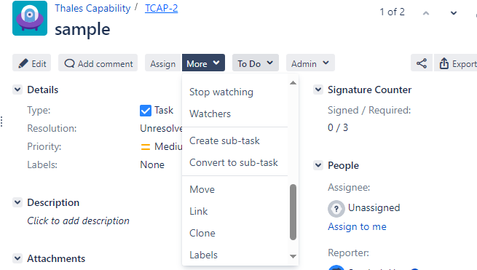Screen dimensions: 477x270
Task: Open the Thales Capability project link
Action: point(92,8)
